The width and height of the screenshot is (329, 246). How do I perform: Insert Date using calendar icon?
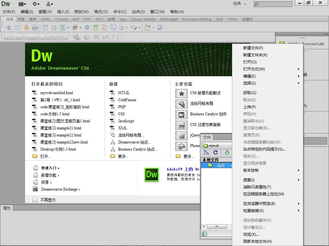pyautogui.click(x=96, y=27)
